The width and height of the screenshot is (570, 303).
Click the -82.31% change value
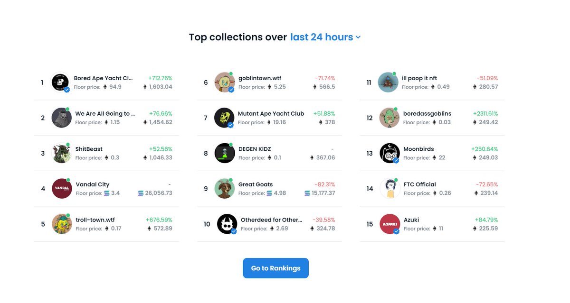click(325, 184)
